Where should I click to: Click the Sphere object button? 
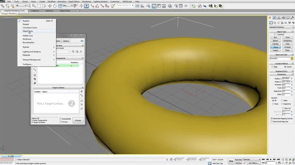click(x=276, y=41)
